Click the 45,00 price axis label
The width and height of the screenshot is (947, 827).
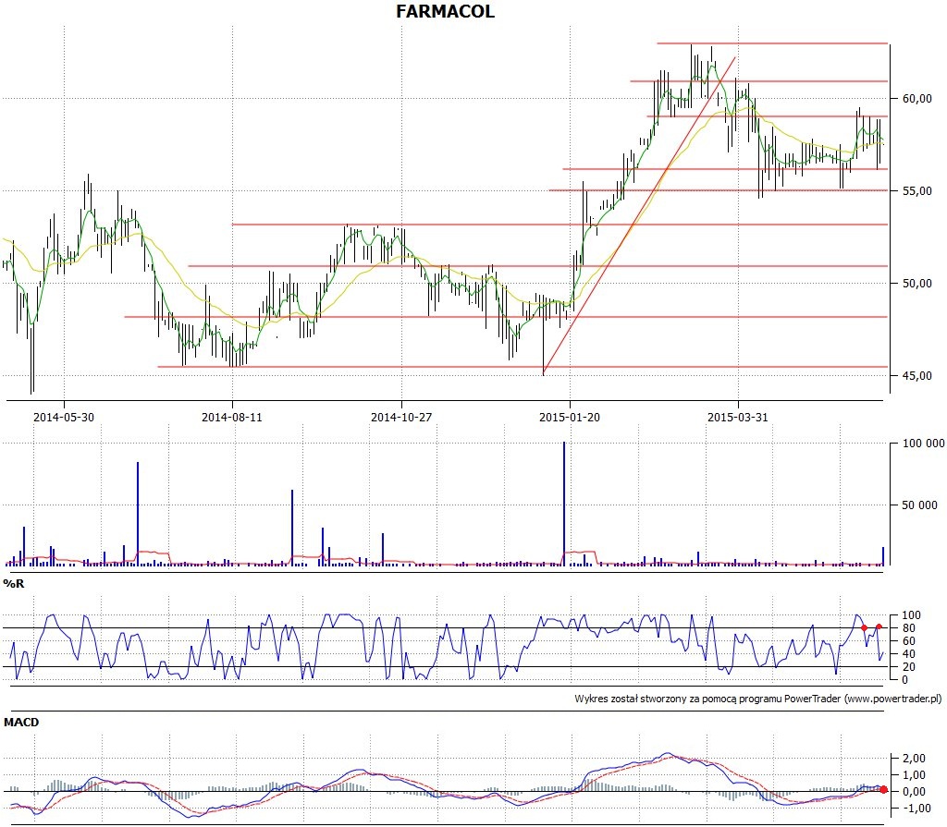(x=916, y=375)
